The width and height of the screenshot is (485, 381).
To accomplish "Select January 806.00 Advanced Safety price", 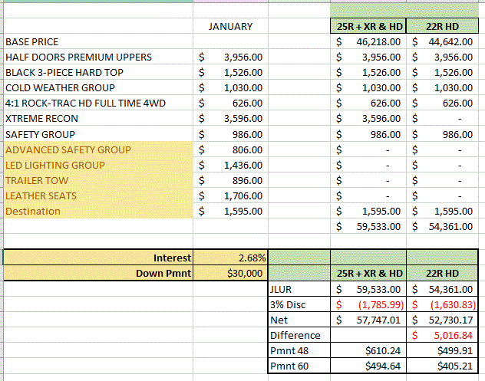I will coord(230,149).
